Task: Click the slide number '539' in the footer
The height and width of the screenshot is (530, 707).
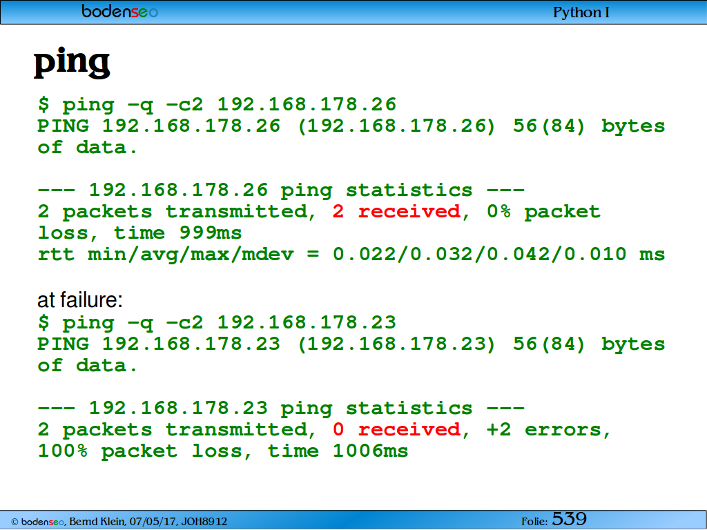Action: pyautogui.click(x=569, y=519)
